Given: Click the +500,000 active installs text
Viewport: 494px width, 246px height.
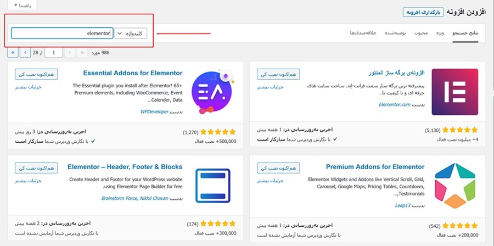Looking at the screenshot, I should point(216,142).
